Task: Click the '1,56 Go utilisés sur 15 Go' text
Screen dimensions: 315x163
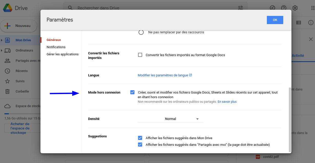Action: tap(23, 119)
